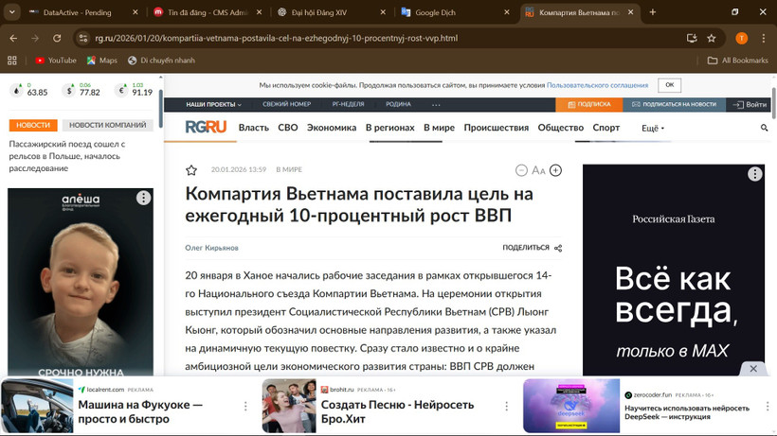Open the Chrome profile avatar
Viewport: 777px width, 436px height.
coord(741,38)
